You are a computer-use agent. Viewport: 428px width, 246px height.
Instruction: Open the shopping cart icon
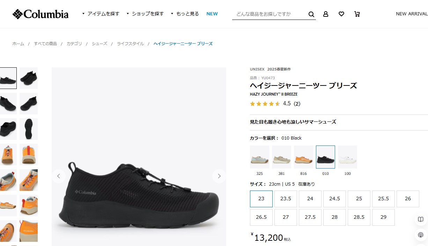(x=357, y=14)
